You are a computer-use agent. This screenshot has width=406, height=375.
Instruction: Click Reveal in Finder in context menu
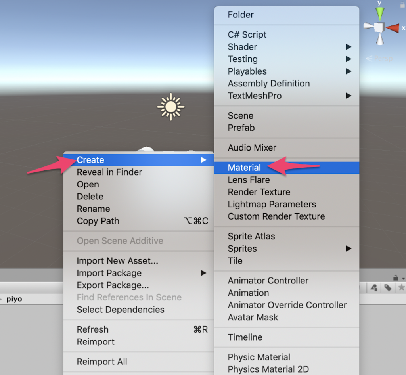pyautogui.click(x=138, y=172)
